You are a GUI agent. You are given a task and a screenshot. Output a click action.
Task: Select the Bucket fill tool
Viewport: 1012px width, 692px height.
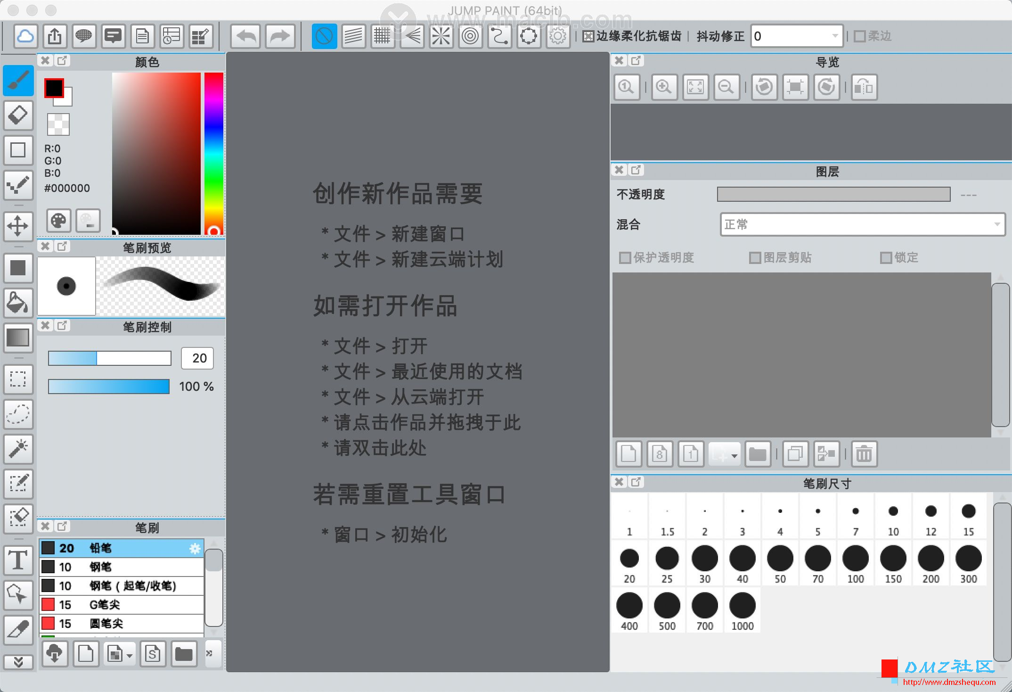[18, 303]
